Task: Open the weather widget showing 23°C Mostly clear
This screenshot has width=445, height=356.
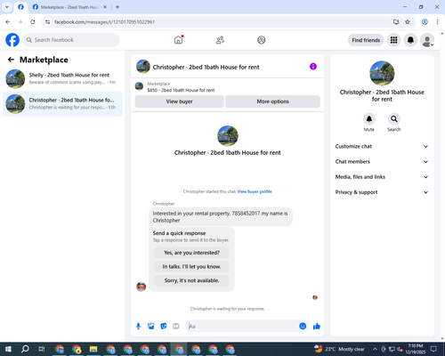Action: [x=339, y=349]
